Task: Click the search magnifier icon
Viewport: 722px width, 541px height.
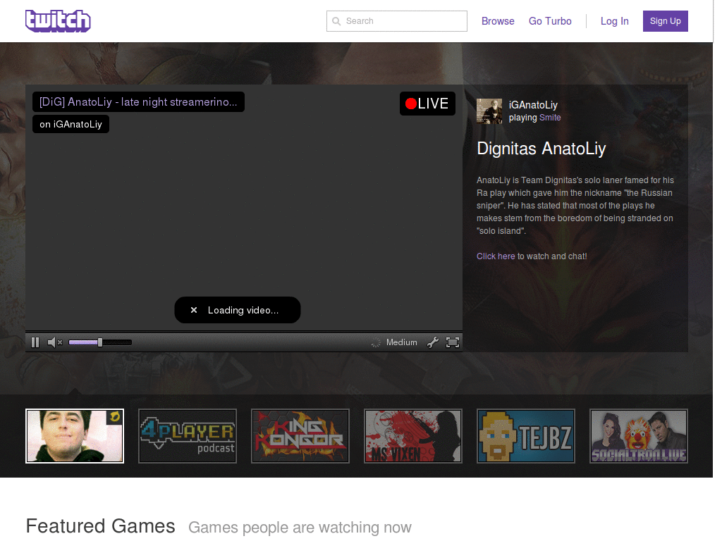Action: (336, 21)
